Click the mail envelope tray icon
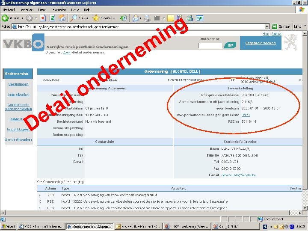The height and width of the screenshot is (231, 308). 275,227
